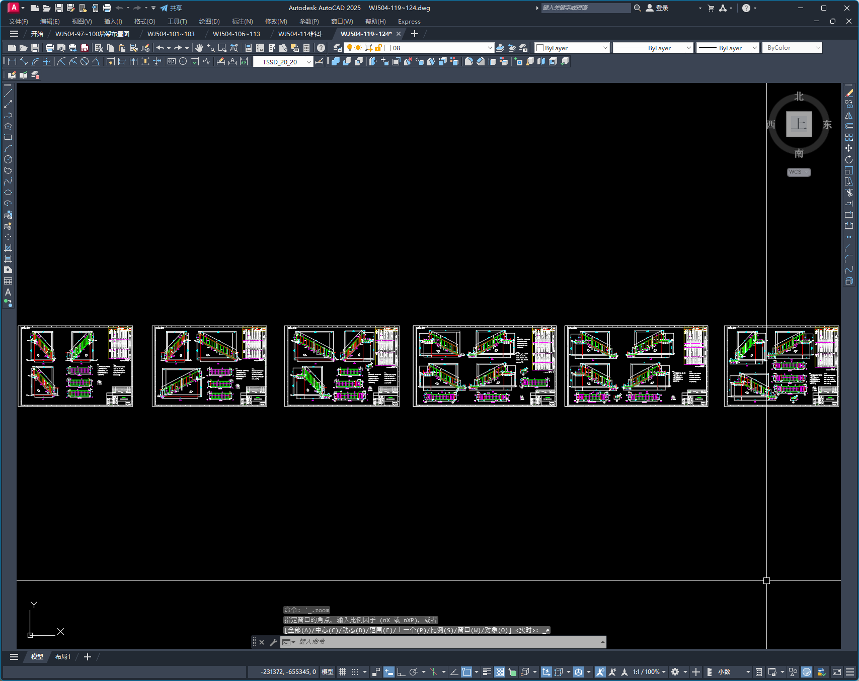Click the DWF publish icon
The image size is (859, 681).
(85, 48)
